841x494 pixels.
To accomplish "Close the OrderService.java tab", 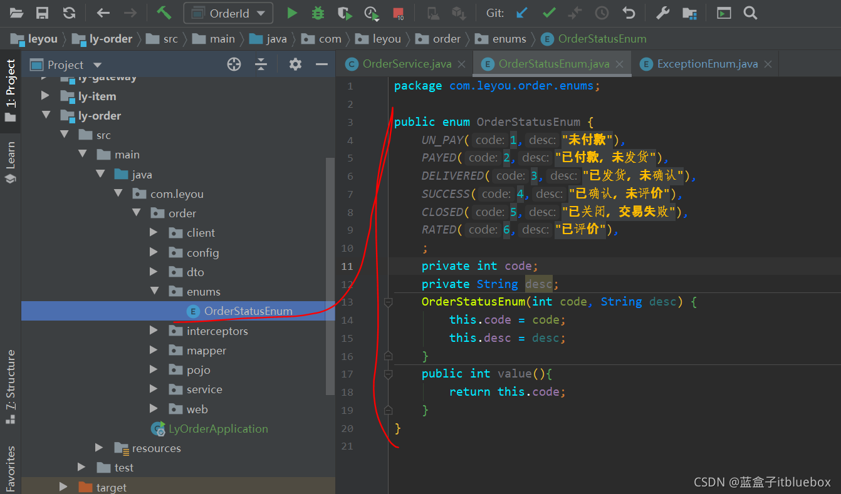I will 462,64.
